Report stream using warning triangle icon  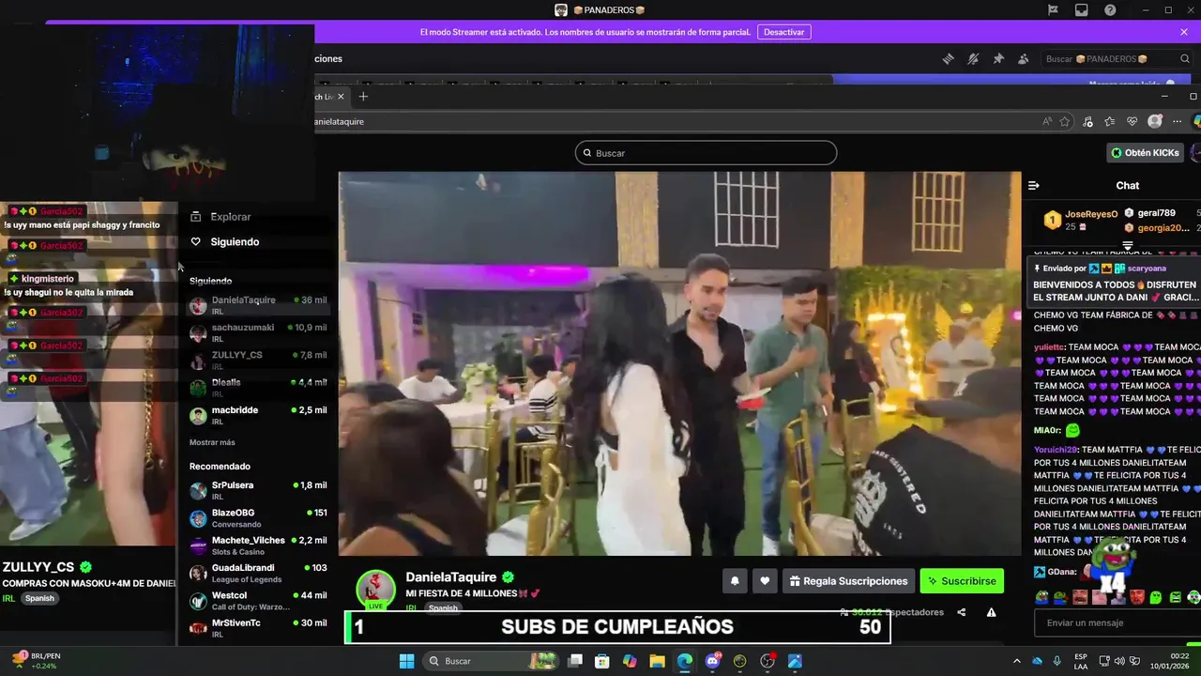tap(991, 612)
